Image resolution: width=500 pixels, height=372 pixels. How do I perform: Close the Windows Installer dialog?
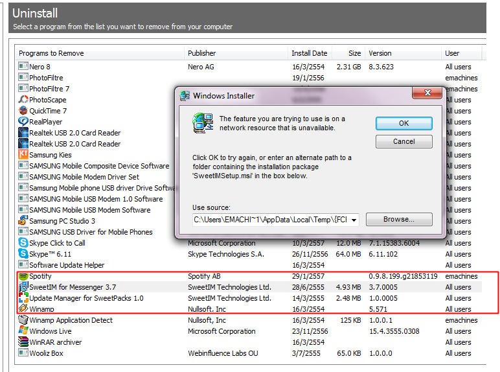pyautogui.click(x=427, y=93)
